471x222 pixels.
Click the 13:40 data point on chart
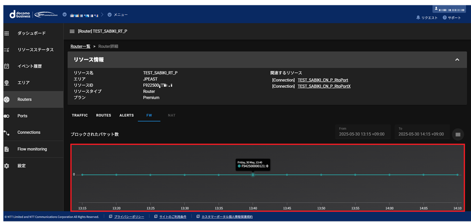tap(253, 175)
